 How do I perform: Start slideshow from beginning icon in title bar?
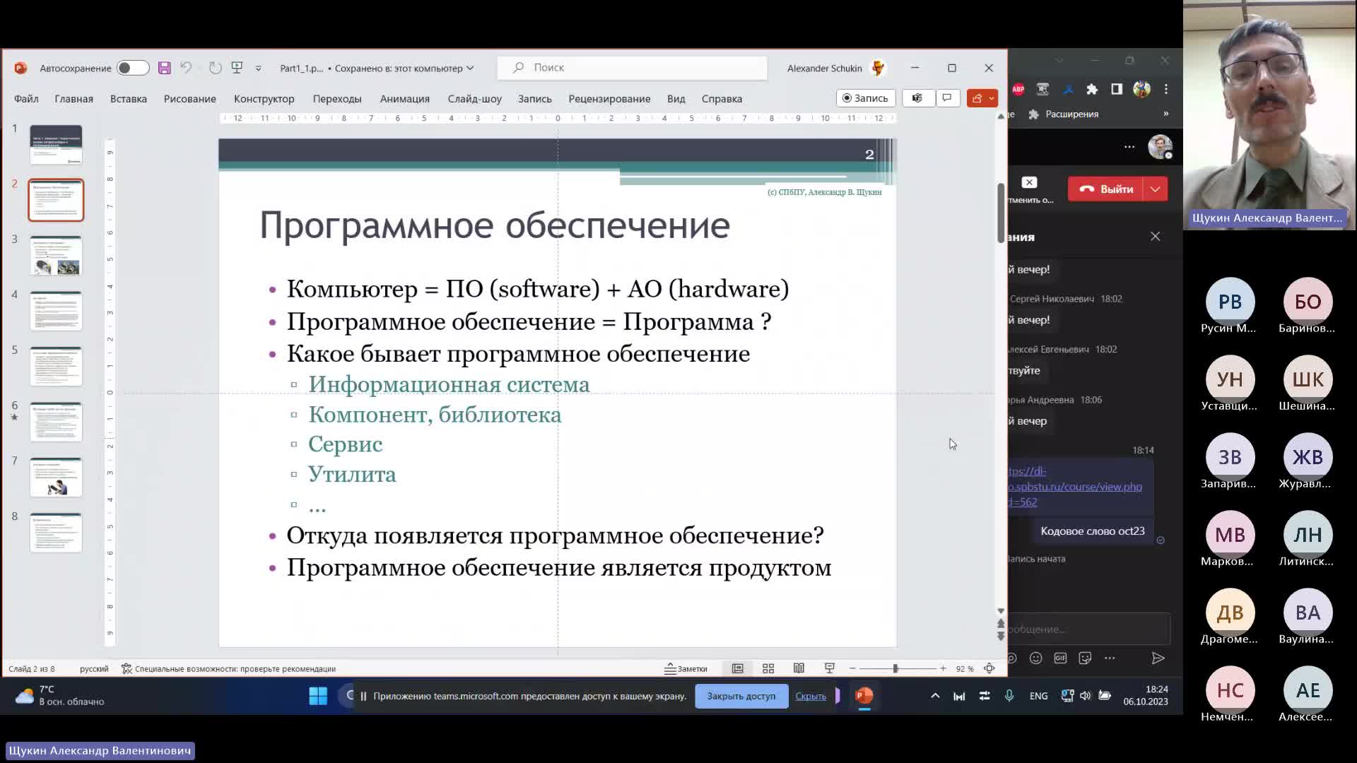pos(237,68)
